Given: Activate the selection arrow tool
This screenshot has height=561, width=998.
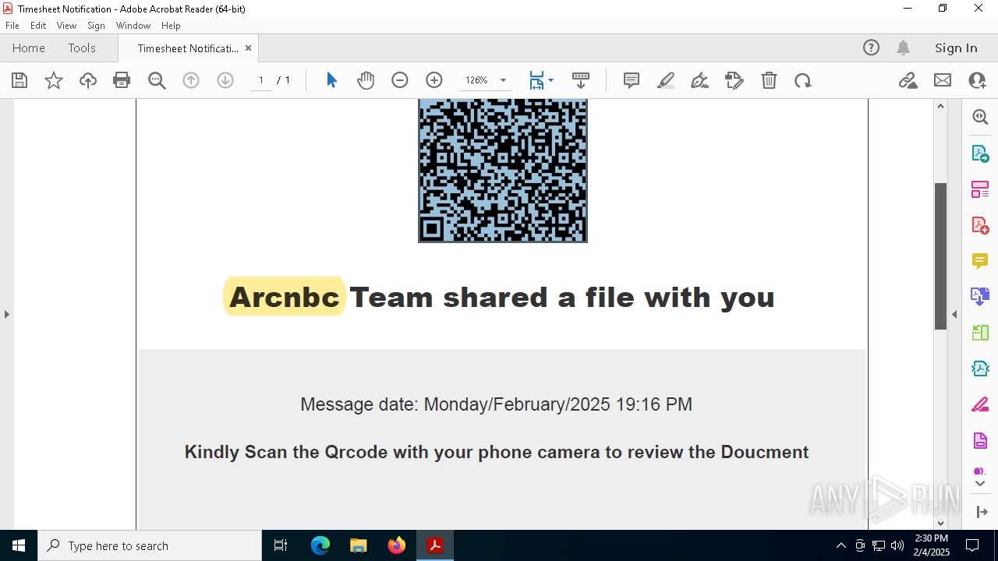Looking at the screenshot, I should click(331, 80).
